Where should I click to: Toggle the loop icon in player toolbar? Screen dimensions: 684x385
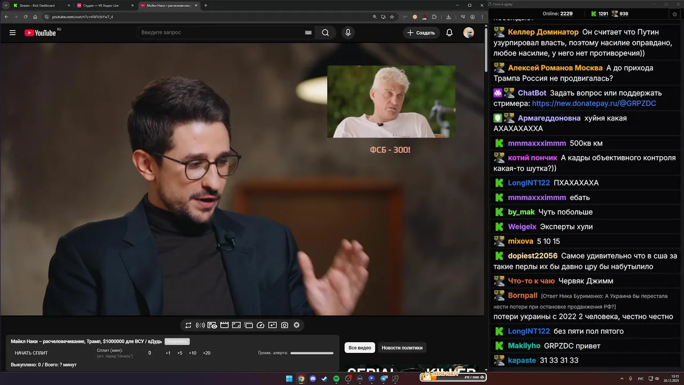click(188, 325)
